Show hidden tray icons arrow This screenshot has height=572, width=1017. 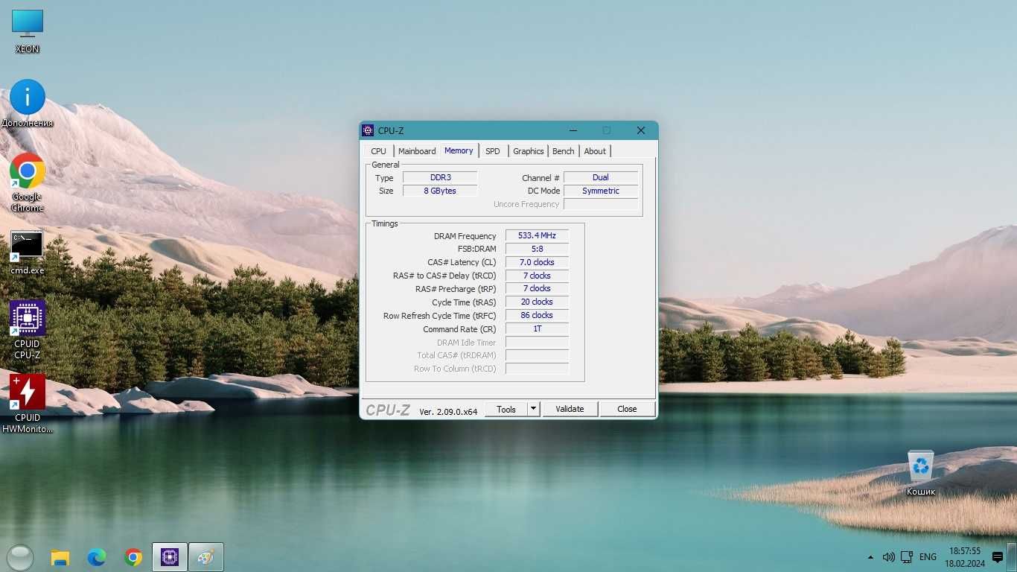pyautogui.click(x=870, y=557)
